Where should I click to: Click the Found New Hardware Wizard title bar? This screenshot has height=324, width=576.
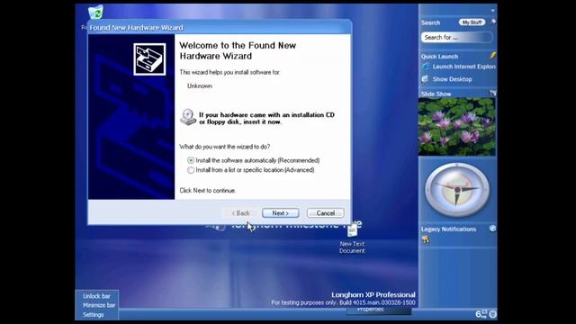click(x=220, y=28)
